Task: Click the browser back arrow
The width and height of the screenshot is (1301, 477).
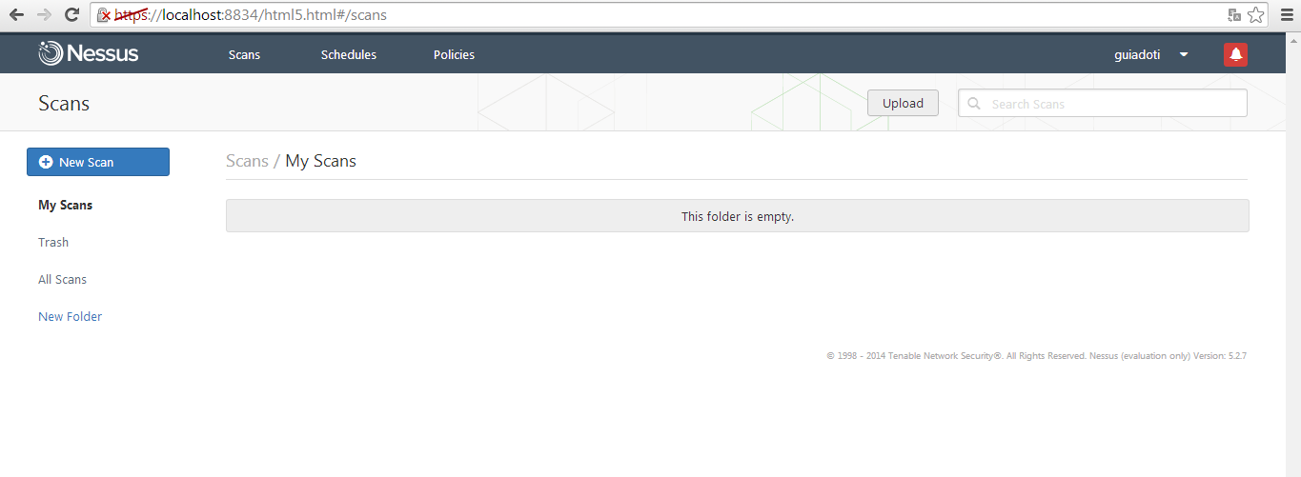Action: click(16, 15)
